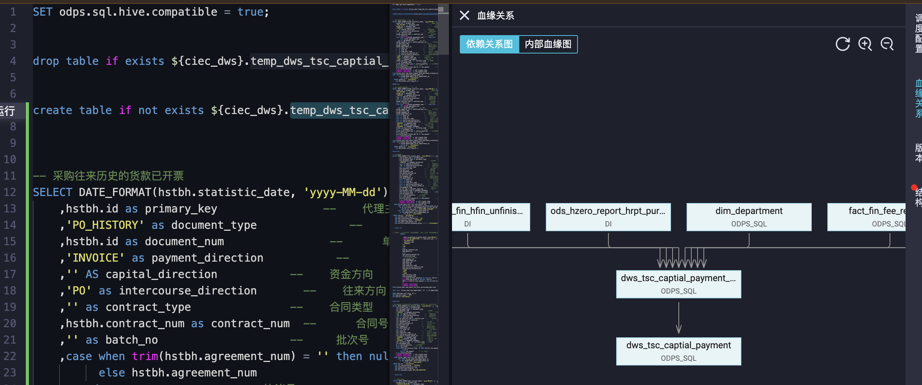
Task: Refresh the lineage graph
Action: [x=843, y=44]
